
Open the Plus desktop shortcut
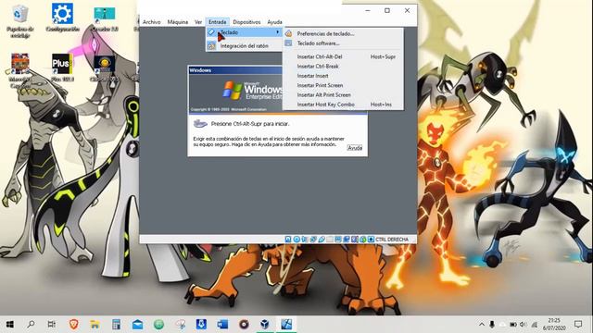click(x=62, y=68)
